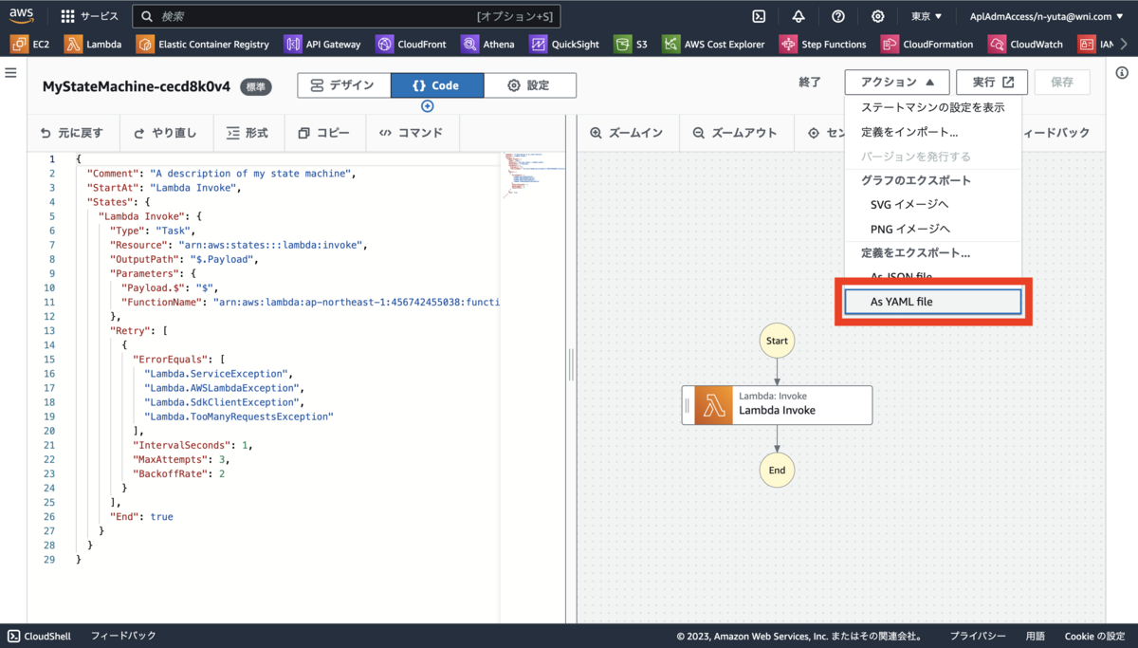Open Elastic Container Registry shortcut

pos(203,44)
